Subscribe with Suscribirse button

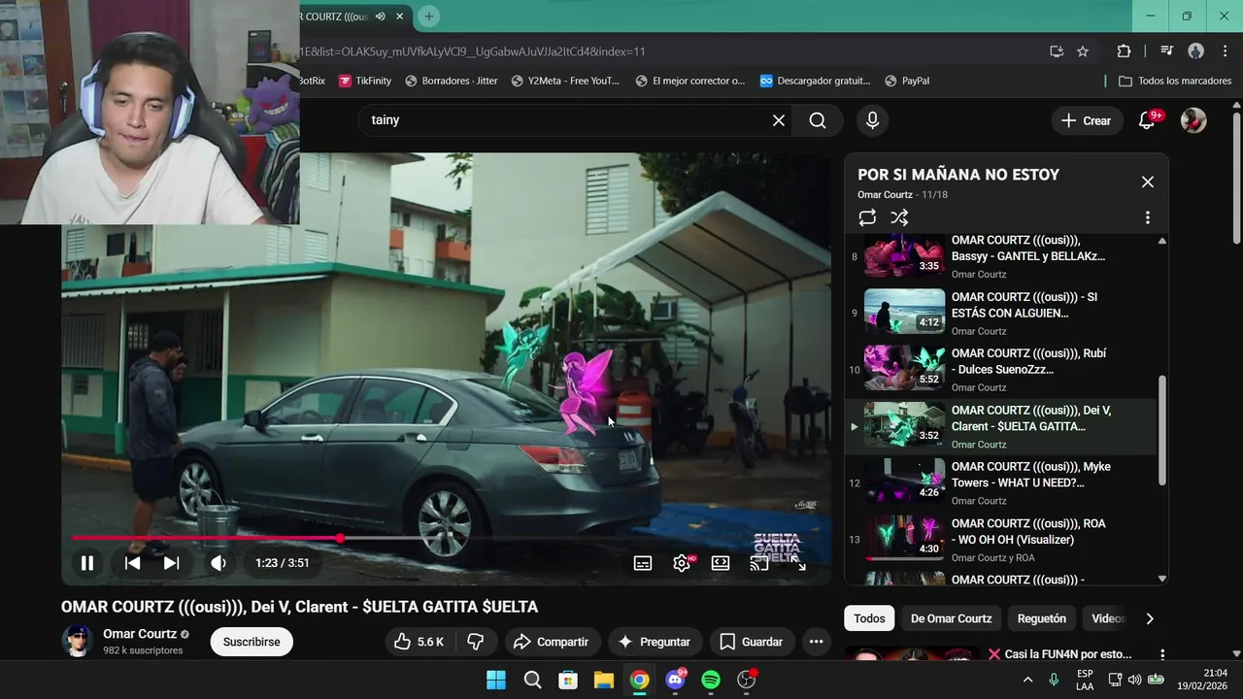pyautogui.click(x=252, y=642)
